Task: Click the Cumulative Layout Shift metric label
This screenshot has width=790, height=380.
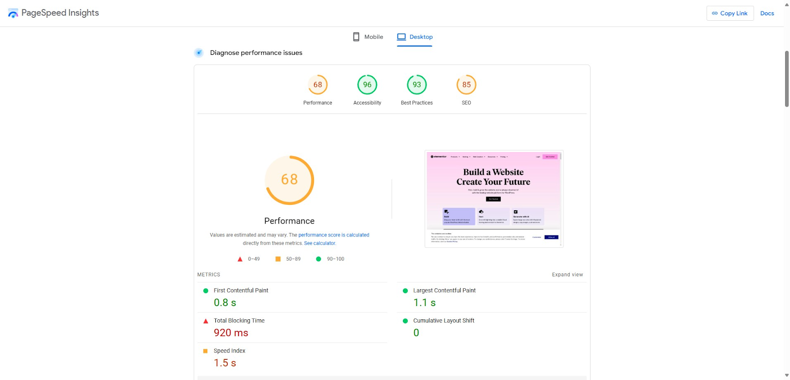Action: pyautogui.click(x=444, y=321)
